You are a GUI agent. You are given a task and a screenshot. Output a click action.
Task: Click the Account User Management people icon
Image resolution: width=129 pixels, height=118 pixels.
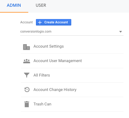[27, 61]
